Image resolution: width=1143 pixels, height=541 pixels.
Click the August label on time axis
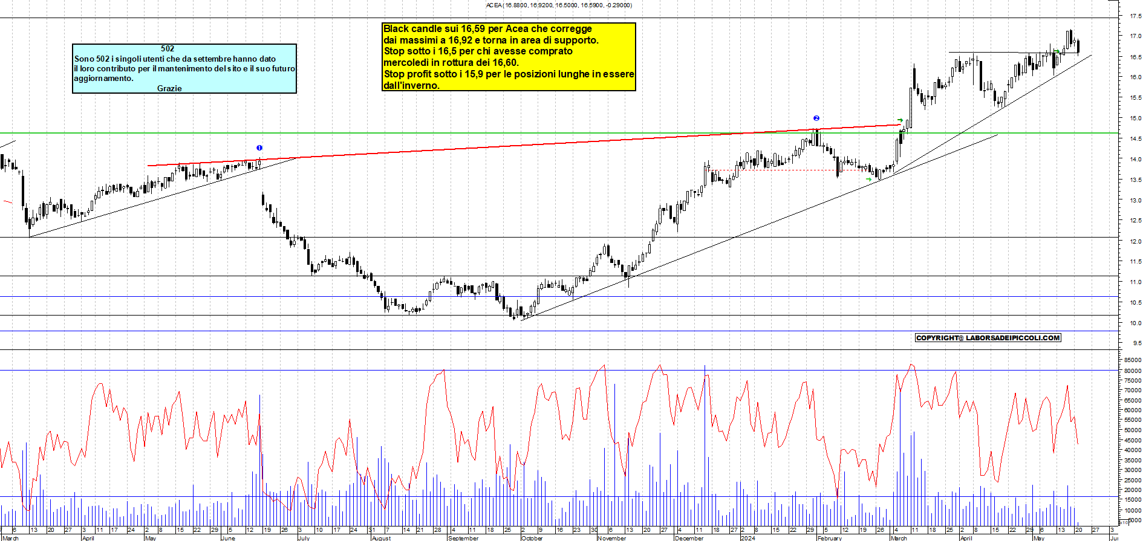pyautogui.click(x=381, y=538)
